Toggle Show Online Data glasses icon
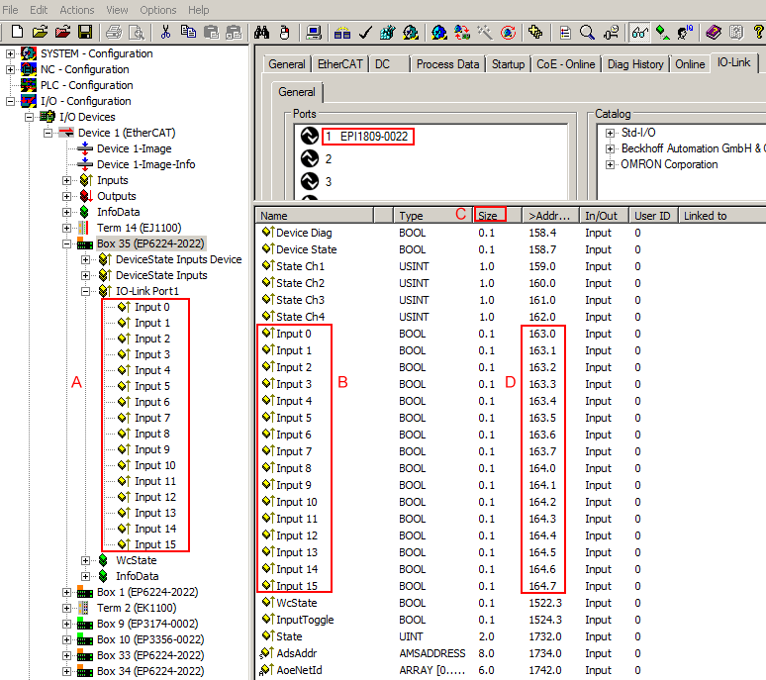766x680 pixels. pyautogui.click(x=639, y=33)
